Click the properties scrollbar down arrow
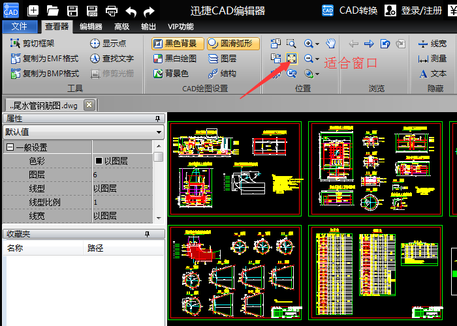This screenshot has width=457, height=326. [x=159, y=218]
